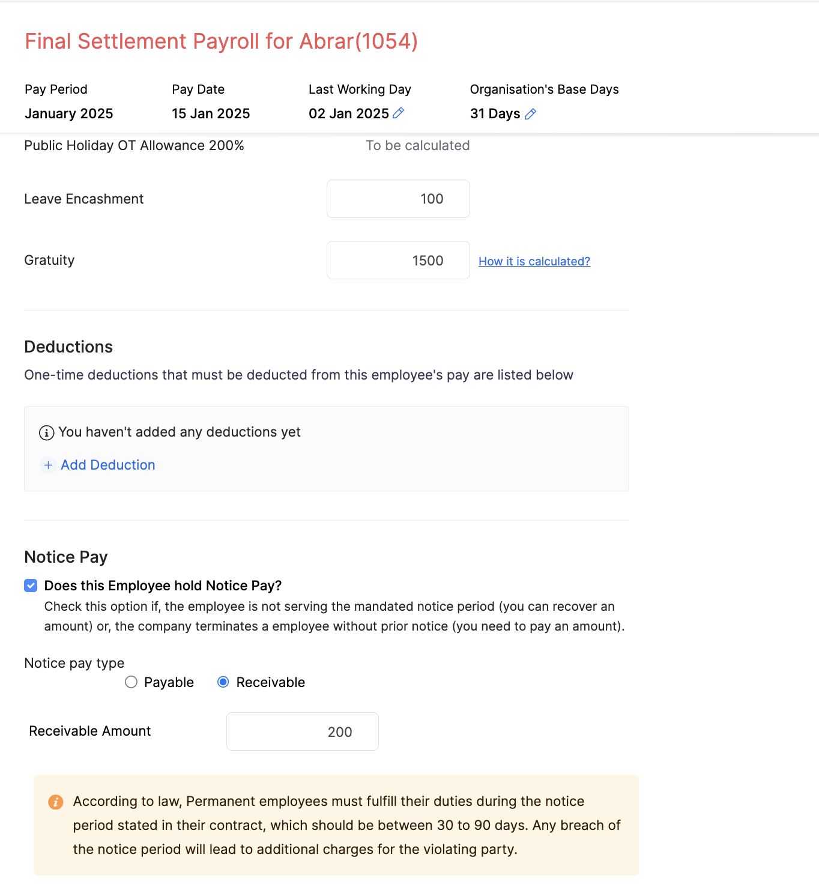Edit the Last Working Day with pencil icon
Screen dimensions: 819x890
398,113
